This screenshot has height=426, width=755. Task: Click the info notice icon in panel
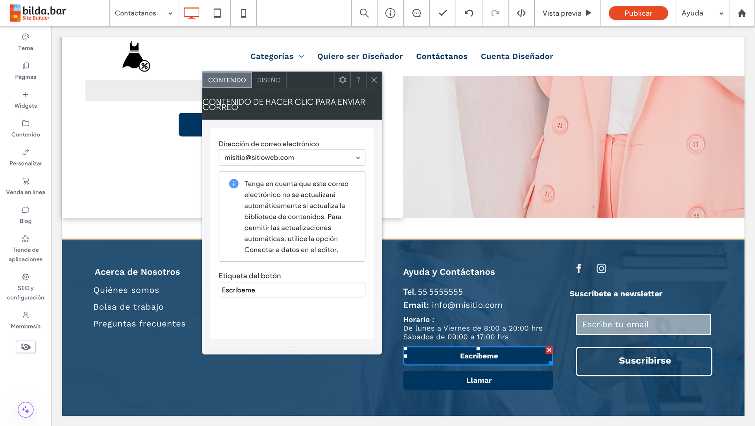[234, 184]
